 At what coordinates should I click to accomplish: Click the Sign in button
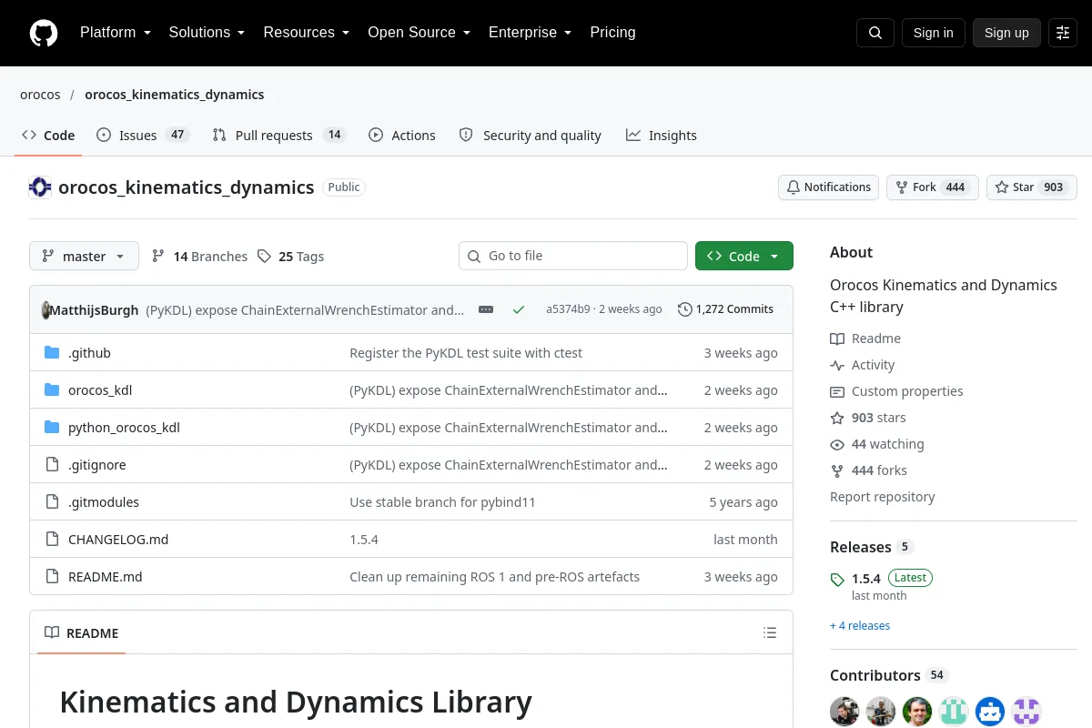pyautogui.click(x=933, y=33)
